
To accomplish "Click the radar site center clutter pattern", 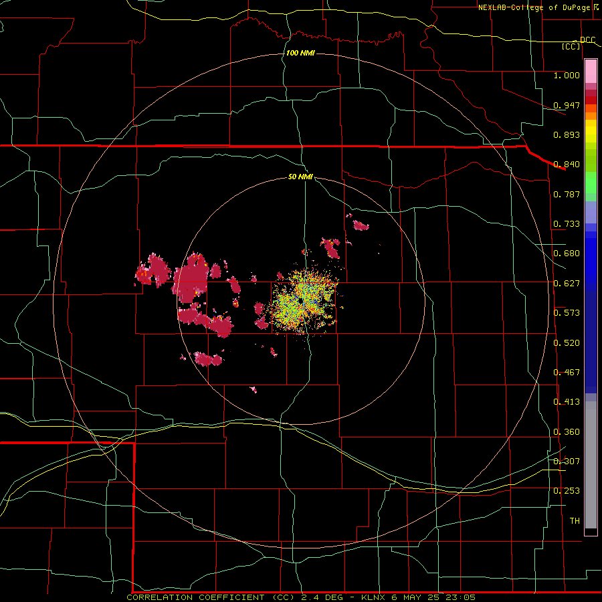I will click(304, 302).
